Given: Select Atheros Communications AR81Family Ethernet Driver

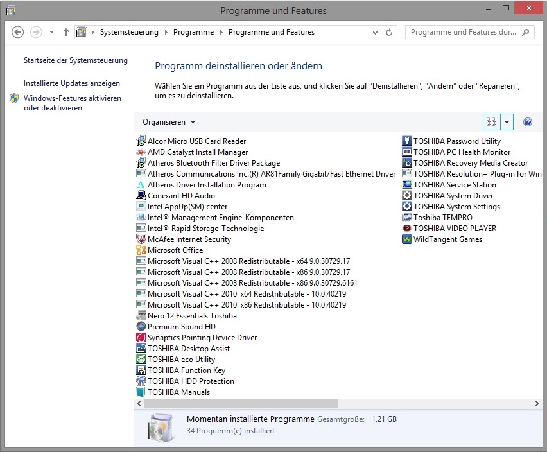Looking at the screenshot, I should tap(266, 174).
